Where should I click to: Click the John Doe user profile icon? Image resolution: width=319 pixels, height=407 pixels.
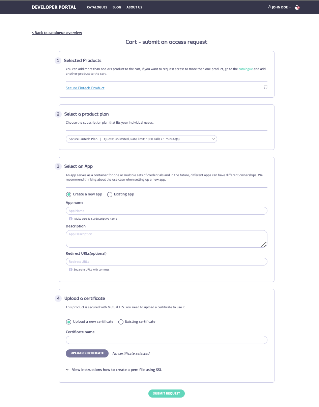269,7
